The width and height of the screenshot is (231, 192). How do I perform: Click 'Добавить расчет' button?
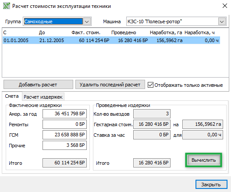click(x=38, y=85)
